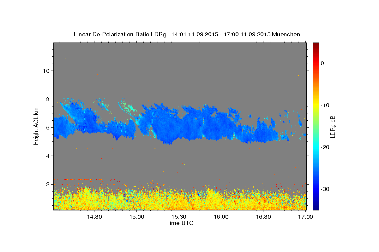The height and width of the screenshot is (252, 379).
Task: Click the 16:30 time tick label
Action: [x=263, y=217]
